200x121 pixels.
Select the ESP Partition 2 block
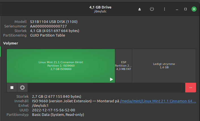point(123,66)
